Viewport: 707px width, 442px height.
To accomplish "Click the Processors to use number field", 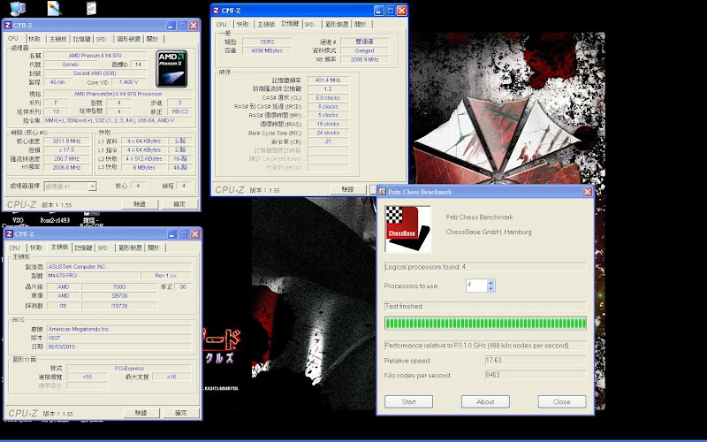I will click(x=476, y=286).
